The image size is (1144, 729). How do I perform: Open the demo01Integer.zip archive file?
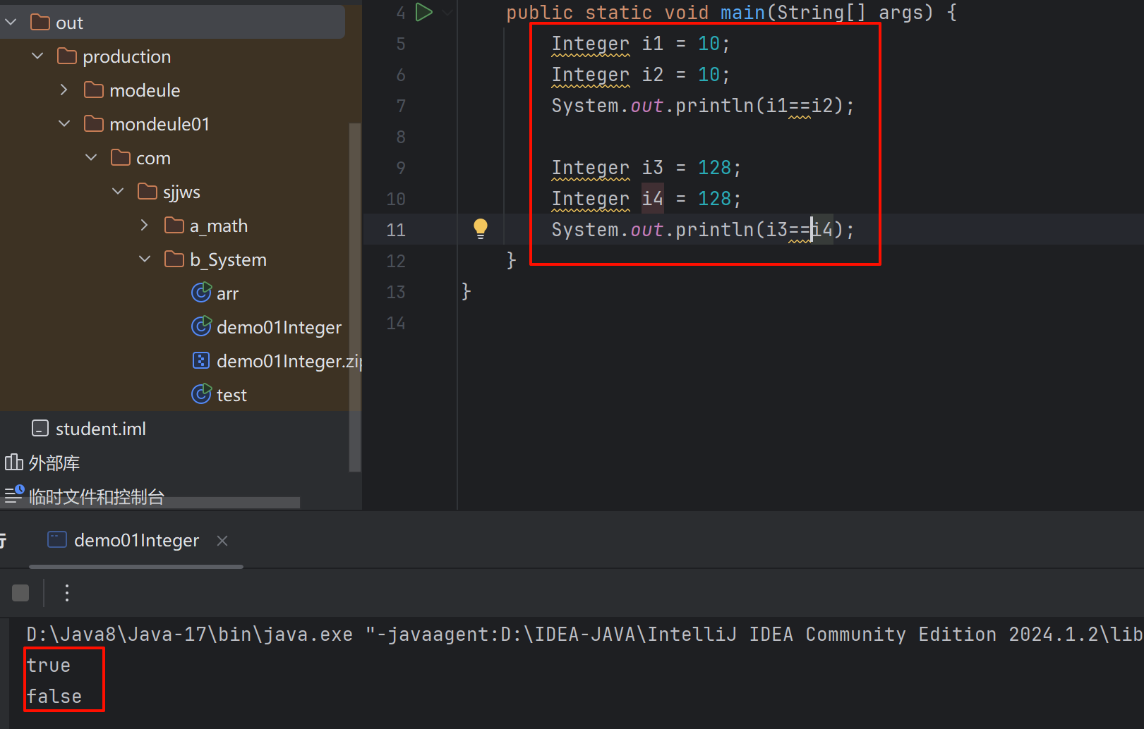[288, 361]
